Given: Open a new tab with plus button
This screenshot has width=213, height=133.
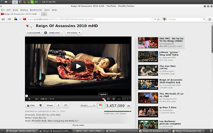Looking at the screenshot, I should click(x=44, y=14).
